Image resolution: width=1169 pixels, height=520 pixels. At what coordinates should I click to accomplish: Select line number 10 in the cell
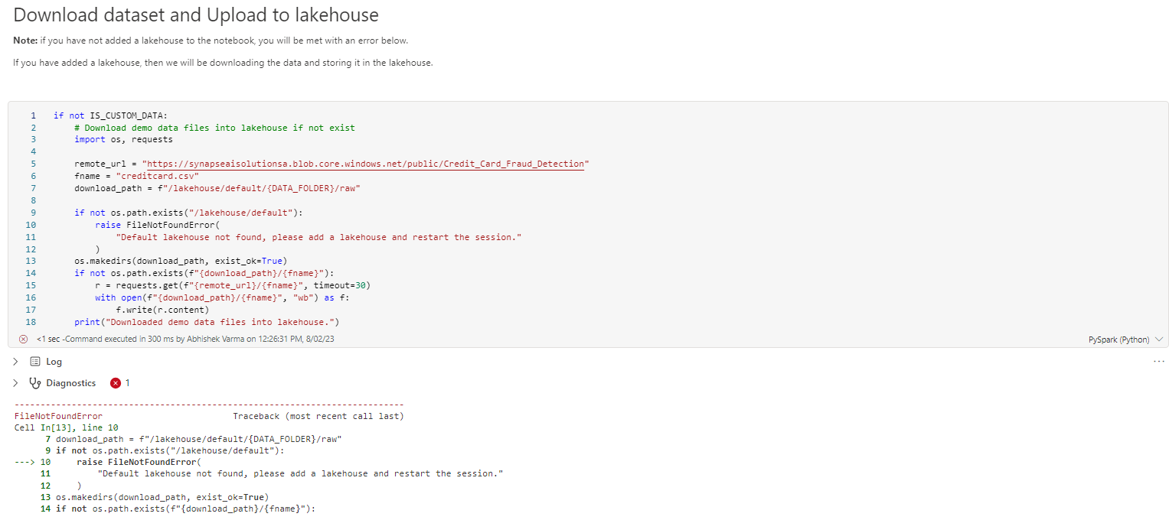click(31, 224)
